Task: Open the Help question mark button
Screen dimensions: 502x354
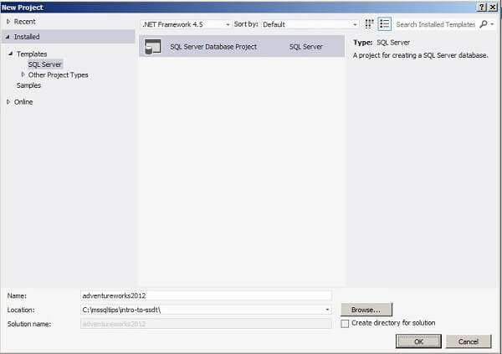Action: point(482,7)
